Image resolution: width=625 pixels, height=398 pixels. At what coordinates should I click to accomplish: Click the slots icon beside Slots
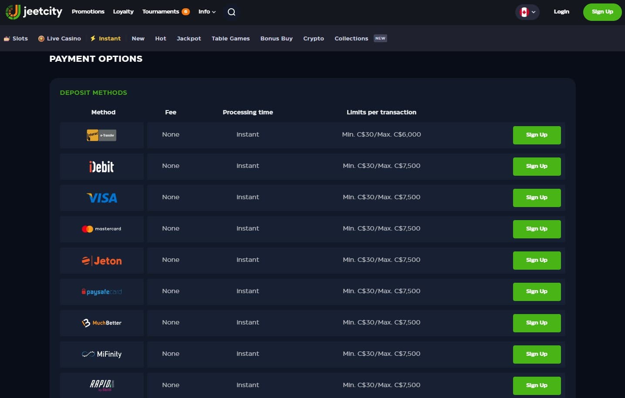[7, 39]
